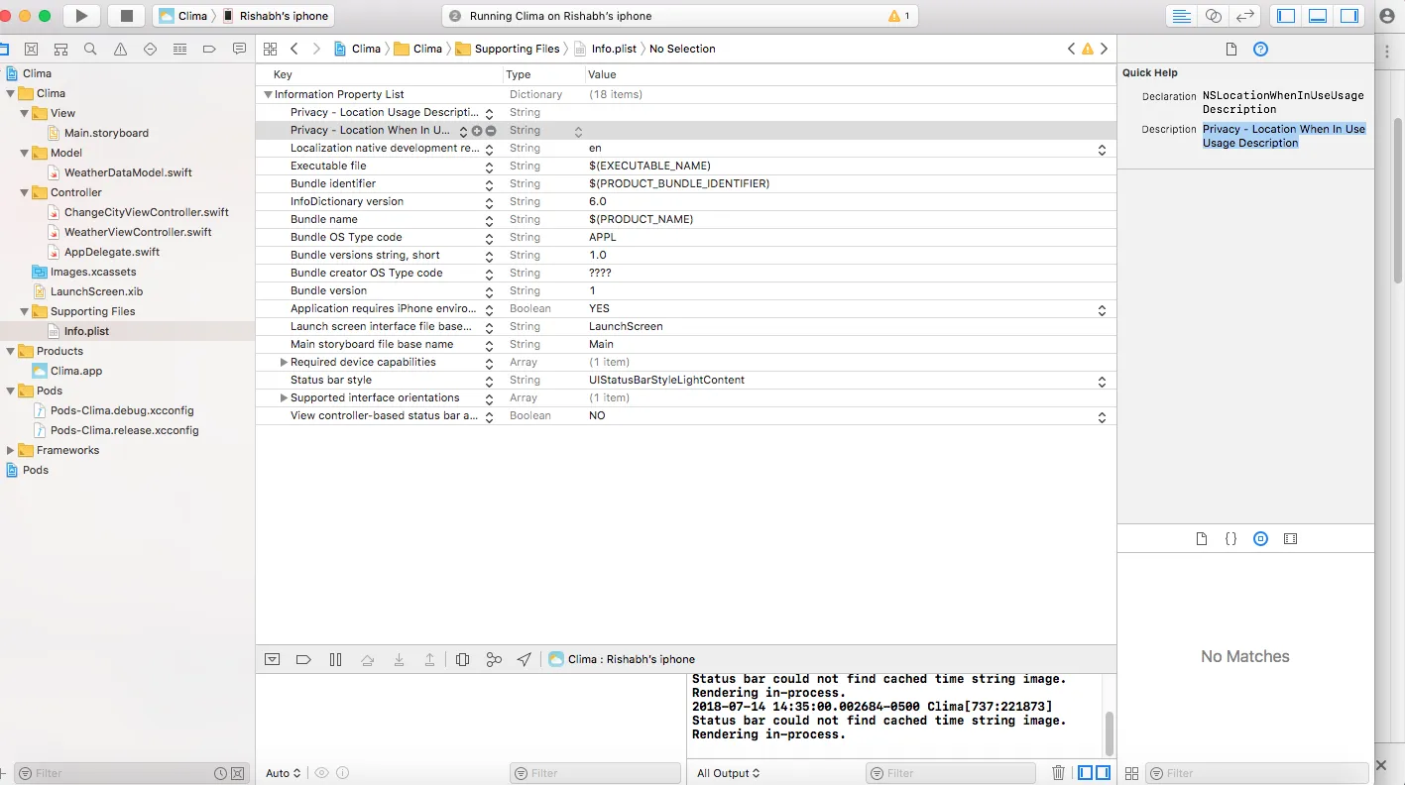Stop the running Clima app
The height and width of the screenshot is (785, 1405).
coord(127,16)
